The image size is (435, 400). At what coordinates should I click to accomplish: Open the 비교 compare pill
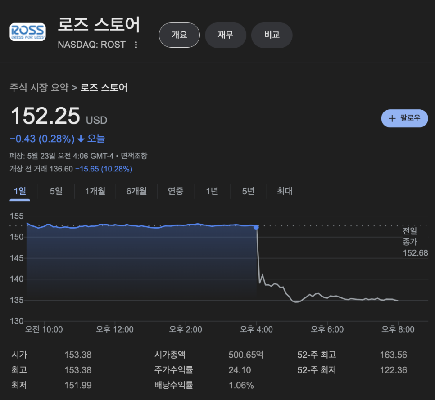coord(272,35)
